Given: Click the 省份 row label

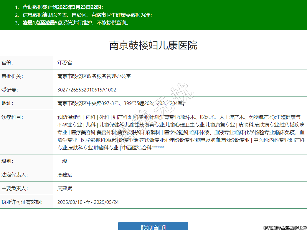Looking at the screenshot, I should click(x=8, y=63).
